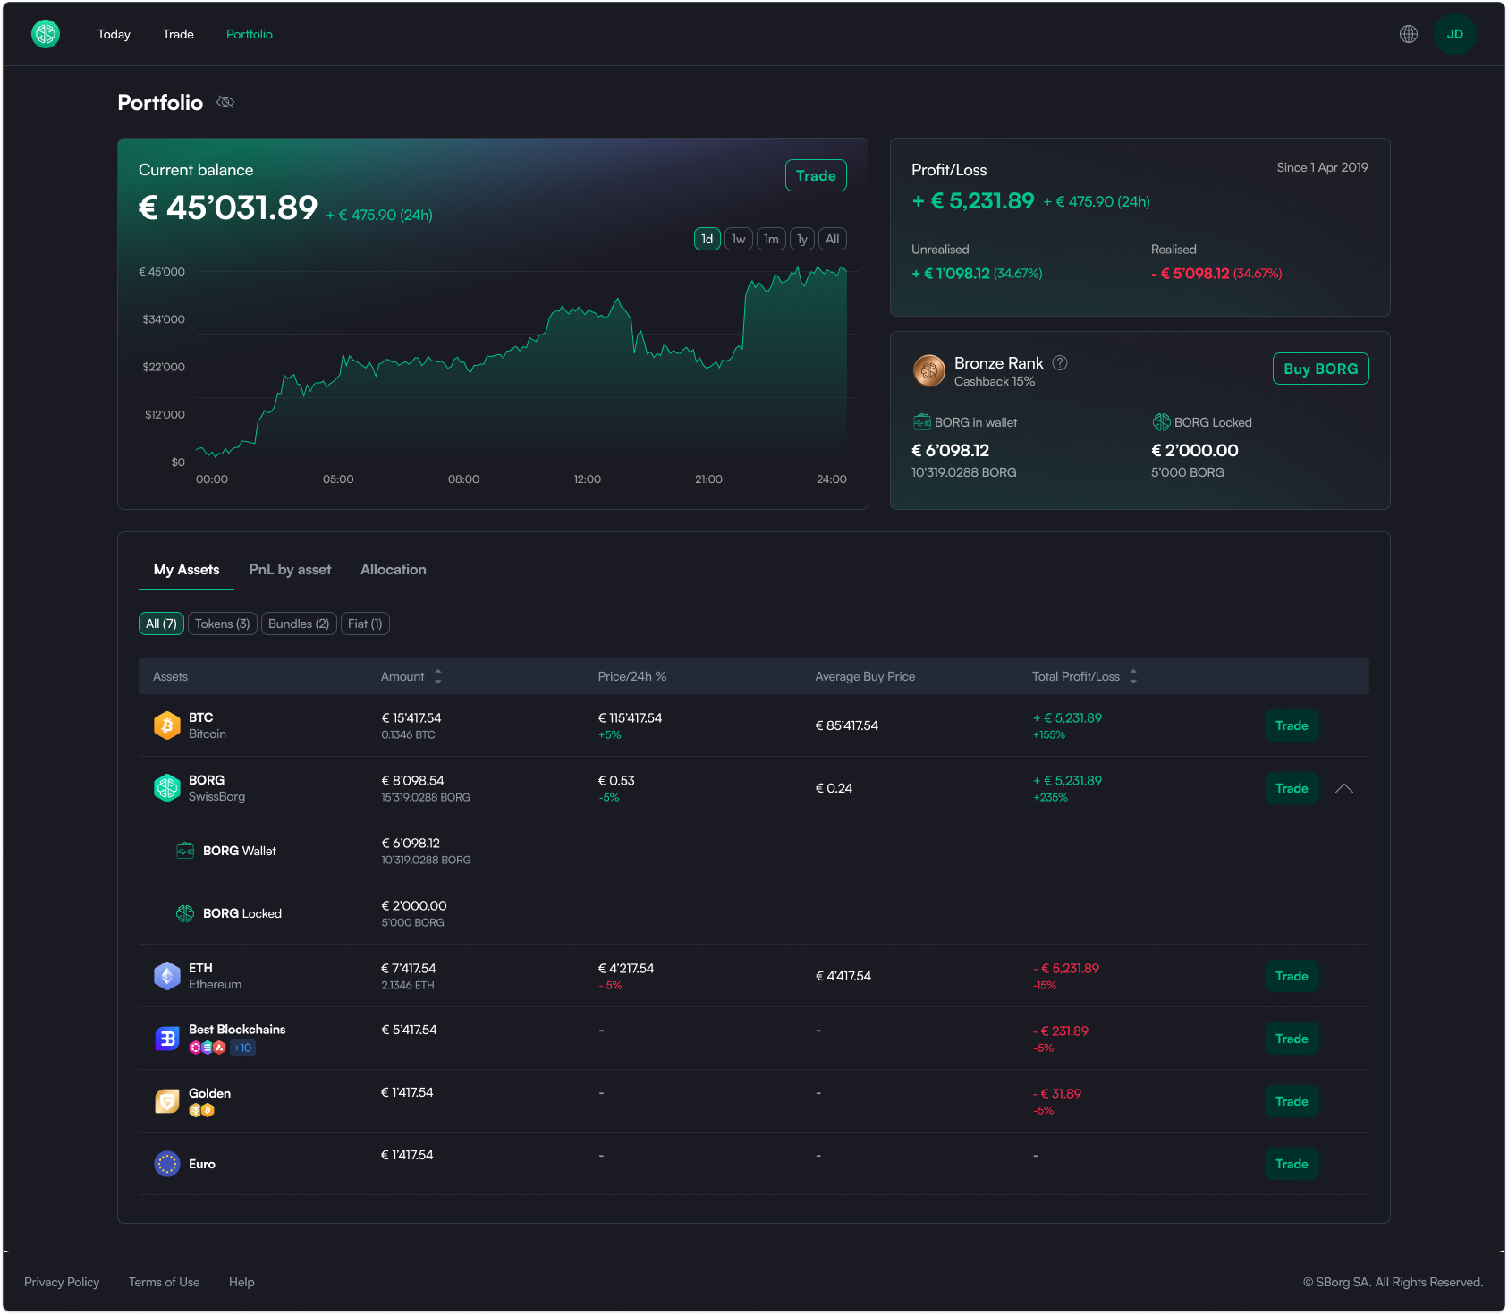Open Bronze Rank help question mark
1508x1315 pixels.
(x=1060, y=362)
